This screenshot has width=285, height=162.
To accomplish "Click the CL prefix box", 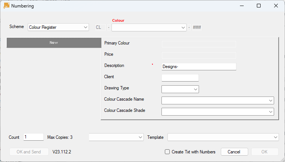I will point(101,27).
